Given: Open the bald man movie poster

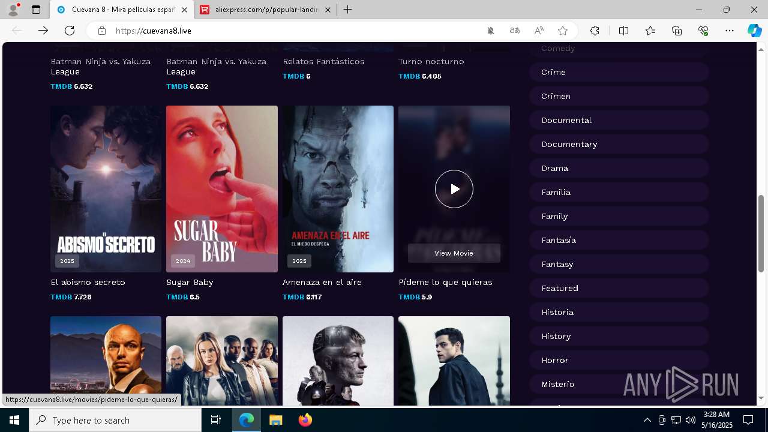Looking at the screenshot, I should point(106,361).
